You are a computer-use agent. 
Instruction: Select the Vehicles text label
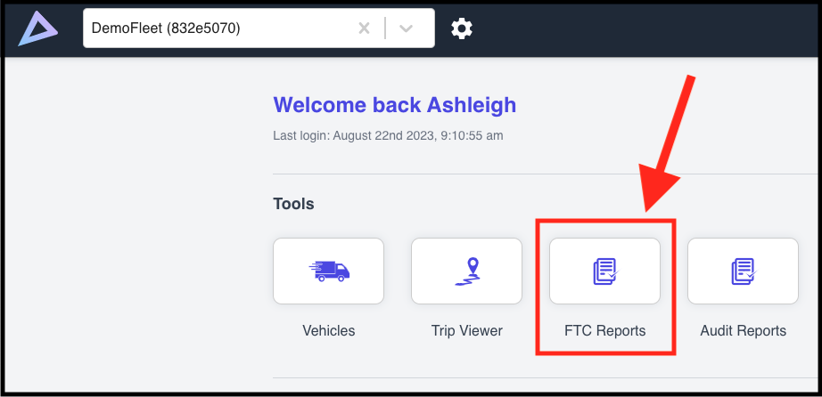[x=328, y=331]
